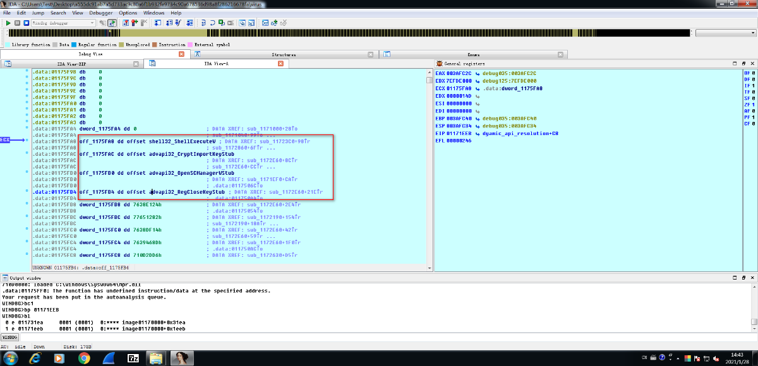Start the debugger process with the green play icon

[8, 23]
